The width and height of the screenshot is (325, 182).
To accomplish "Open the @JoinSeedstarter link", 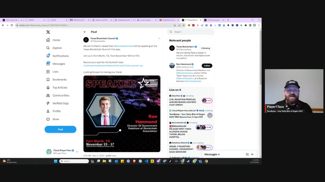I will pos(193,81).
